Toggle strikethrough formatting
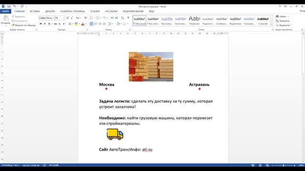Image resolution: width=305 pixels, height=171 pixels. click(x=56, y=24)
